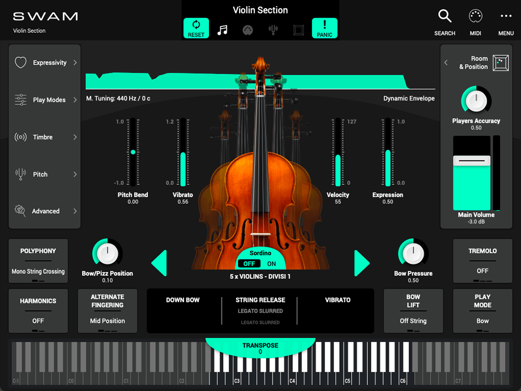The image size is (521, 391).
Task: Open the tuning fork icon in top bar
Action: [273, 30]
